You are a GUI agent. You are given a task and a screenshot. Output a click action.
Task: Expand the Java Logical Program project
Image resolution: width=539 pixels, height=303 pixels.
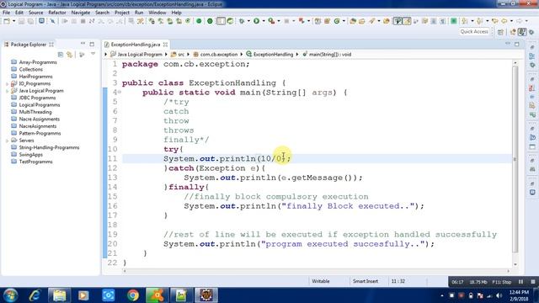point(7,91)
